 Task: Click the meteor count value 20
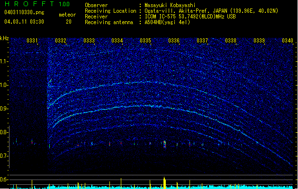tap(69, 22)
